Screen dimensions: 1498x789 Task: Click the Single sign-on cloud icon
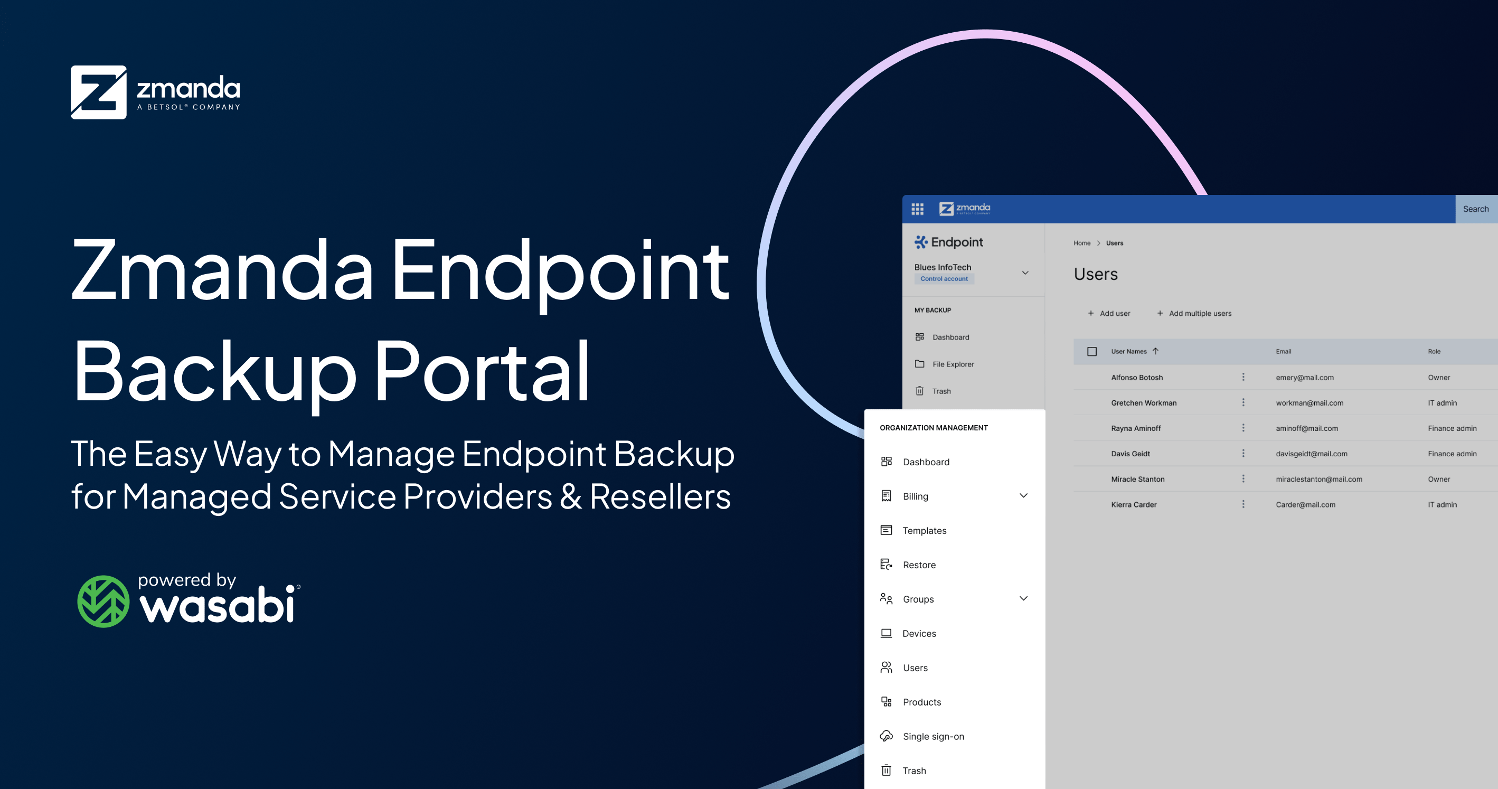click(x=886, y=736)
